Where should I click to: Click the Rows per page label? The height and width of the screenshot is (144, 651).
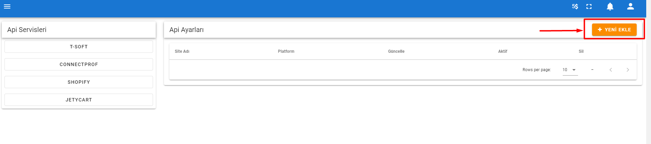pos(536,70)
